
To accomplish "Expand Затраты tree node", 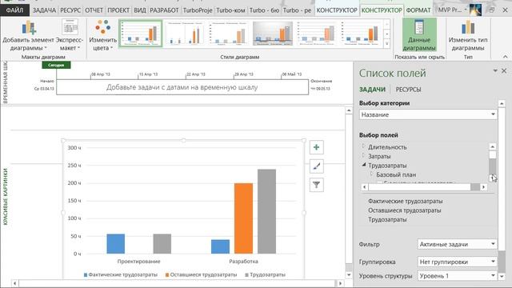I will coord(363,155).
